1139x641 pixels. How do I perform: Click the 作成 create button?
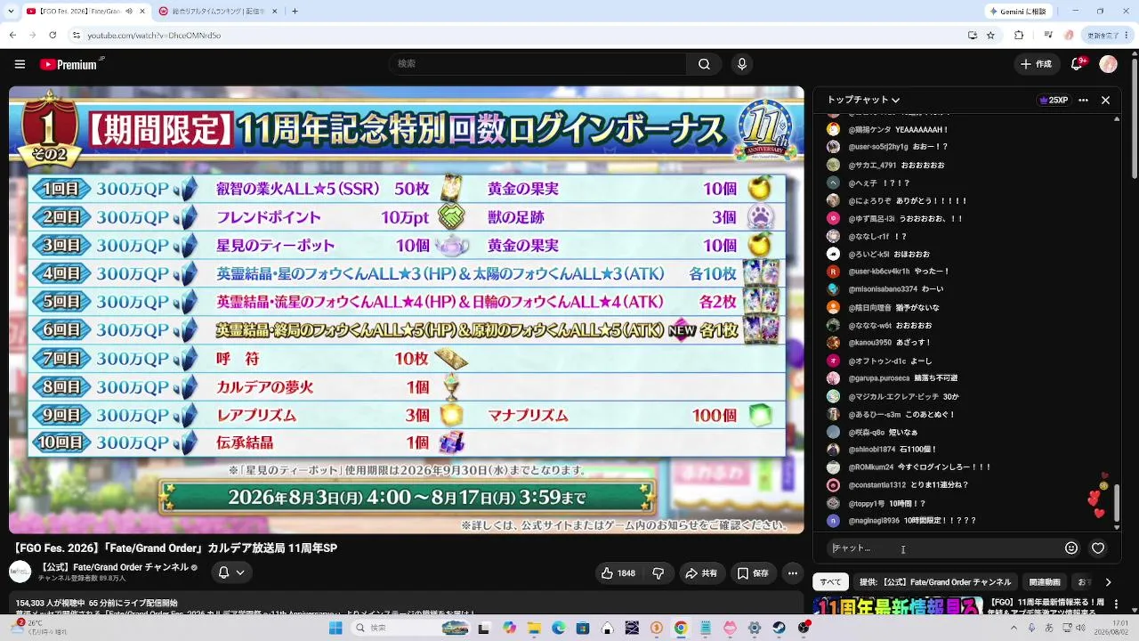coord(1036,64)
